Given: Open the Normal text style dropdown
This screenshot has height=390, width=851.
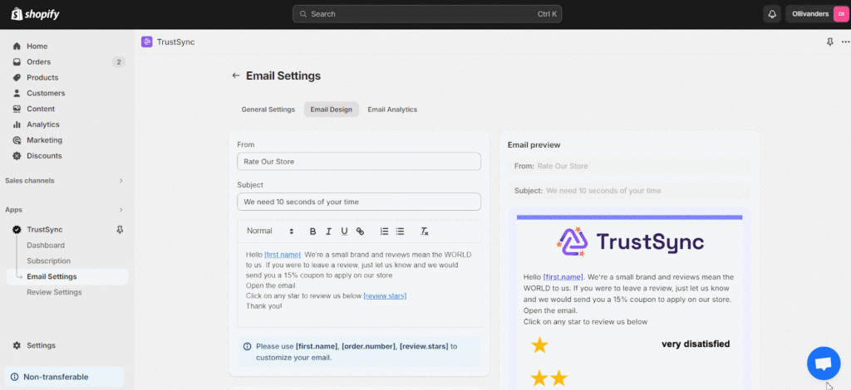Looking at the screenshot, I should pyautogui.click(x=270, y=231).
